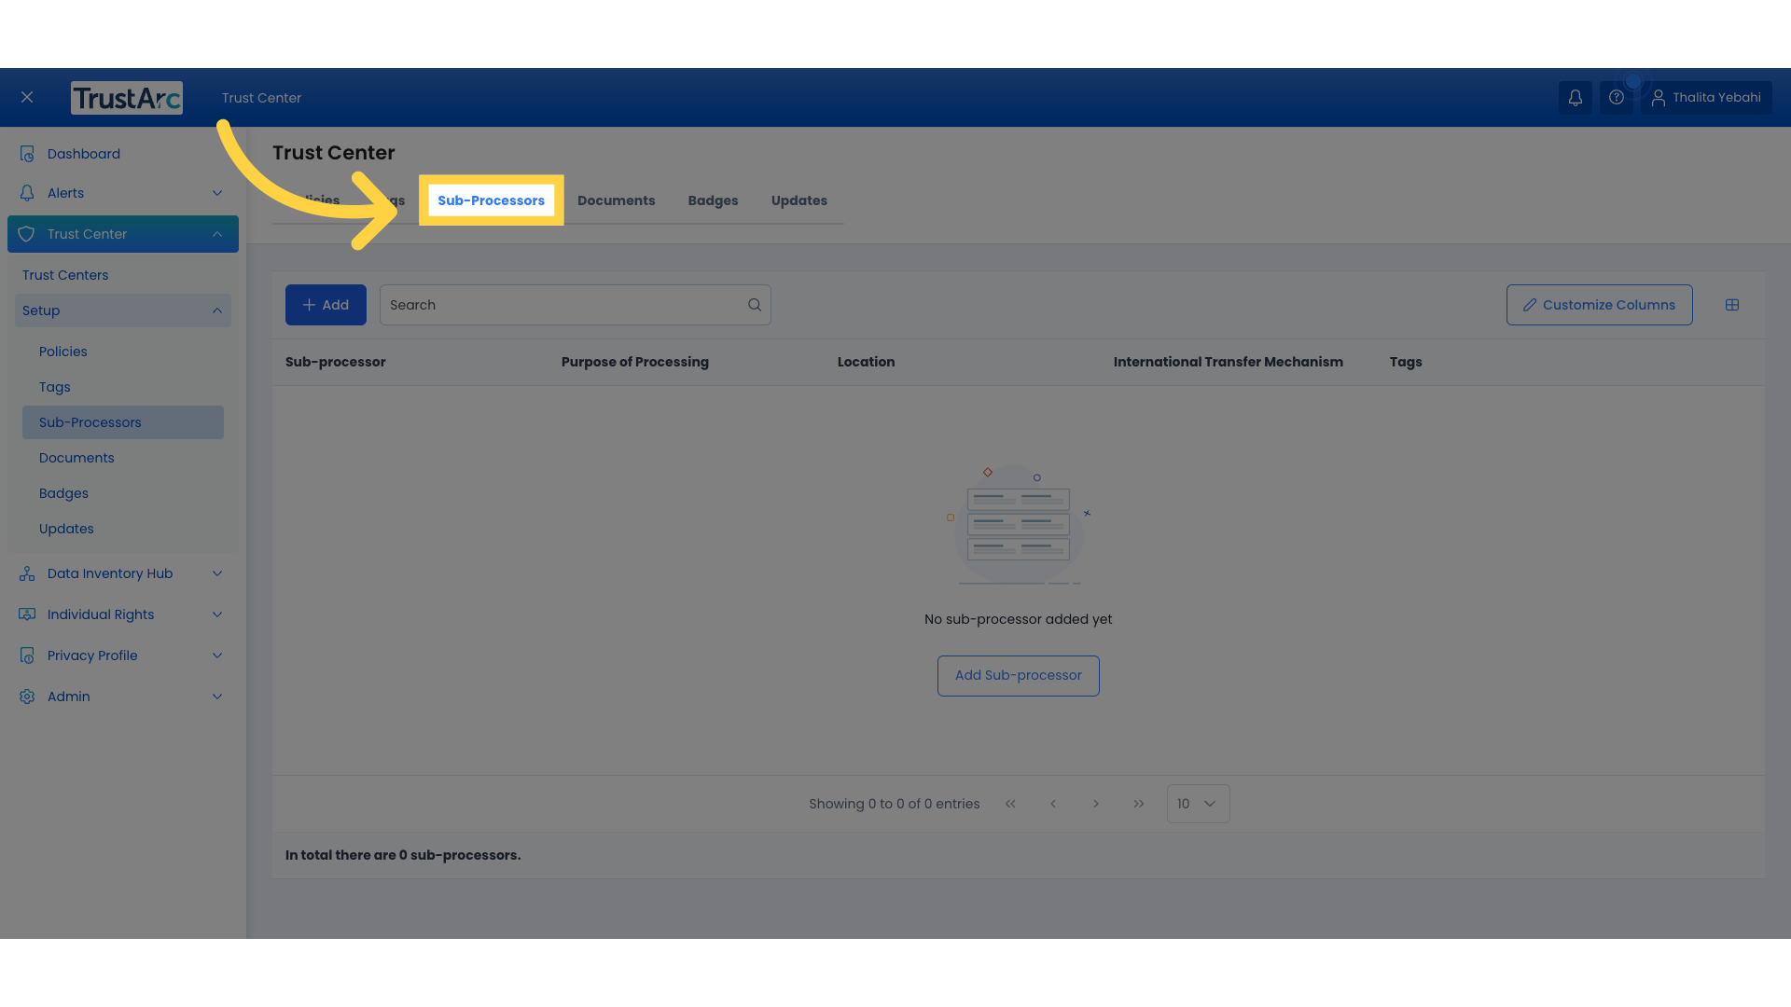This screenshot has width=1791, height=1007.
Task: Focus the Search input field
Action: tap(575, 305)
